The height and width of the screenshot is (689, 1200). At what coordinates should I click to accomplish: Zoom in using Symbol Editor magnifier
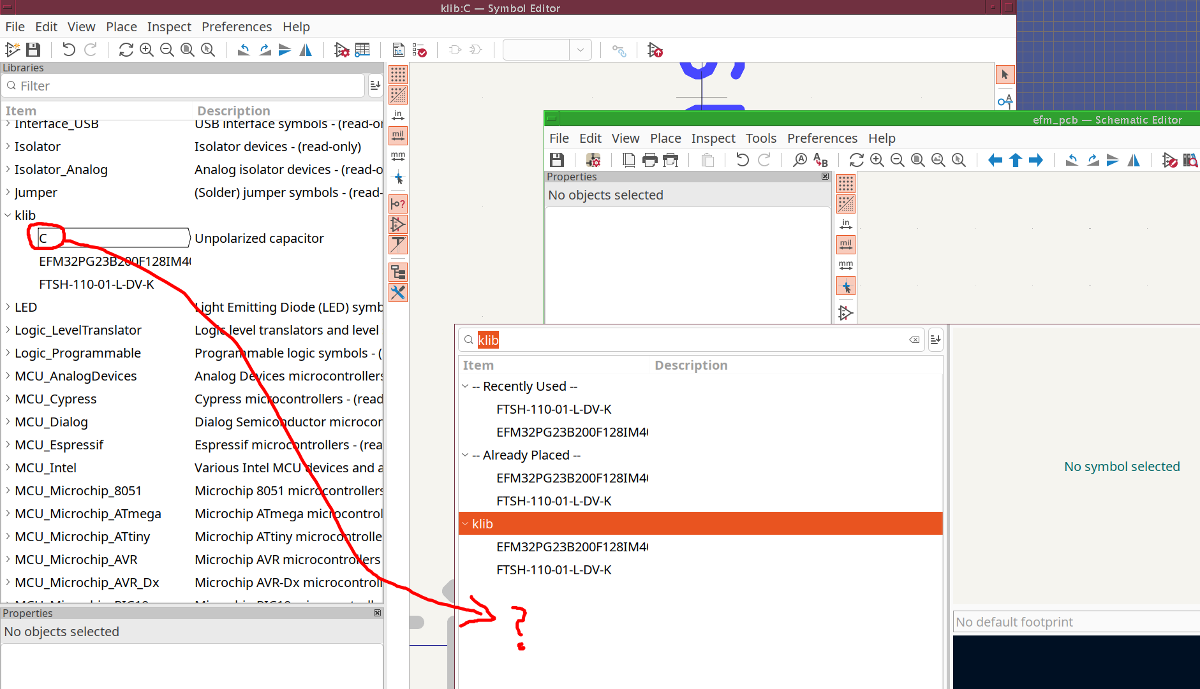147,50
